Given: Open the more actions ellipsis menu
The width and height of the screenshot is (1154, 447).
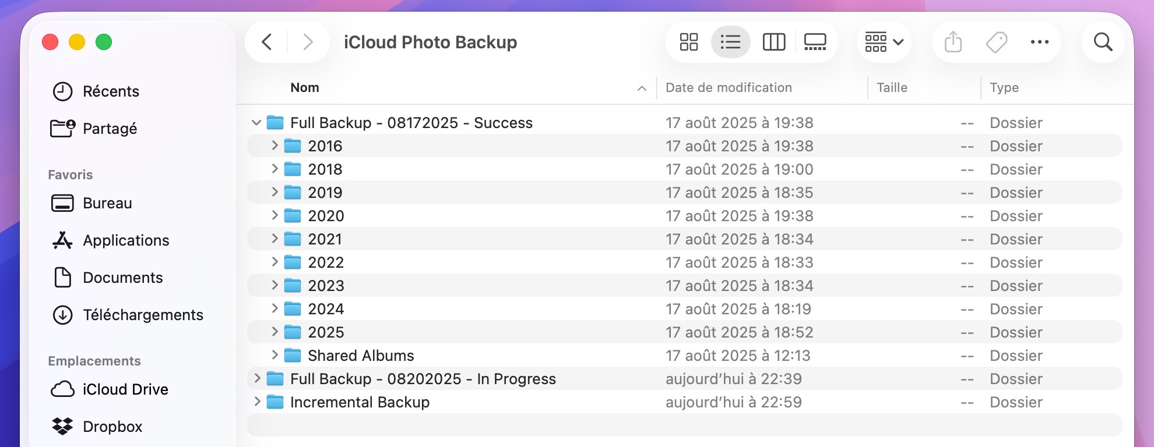Looking at the screenshot, I should [x=1039, y=42].
